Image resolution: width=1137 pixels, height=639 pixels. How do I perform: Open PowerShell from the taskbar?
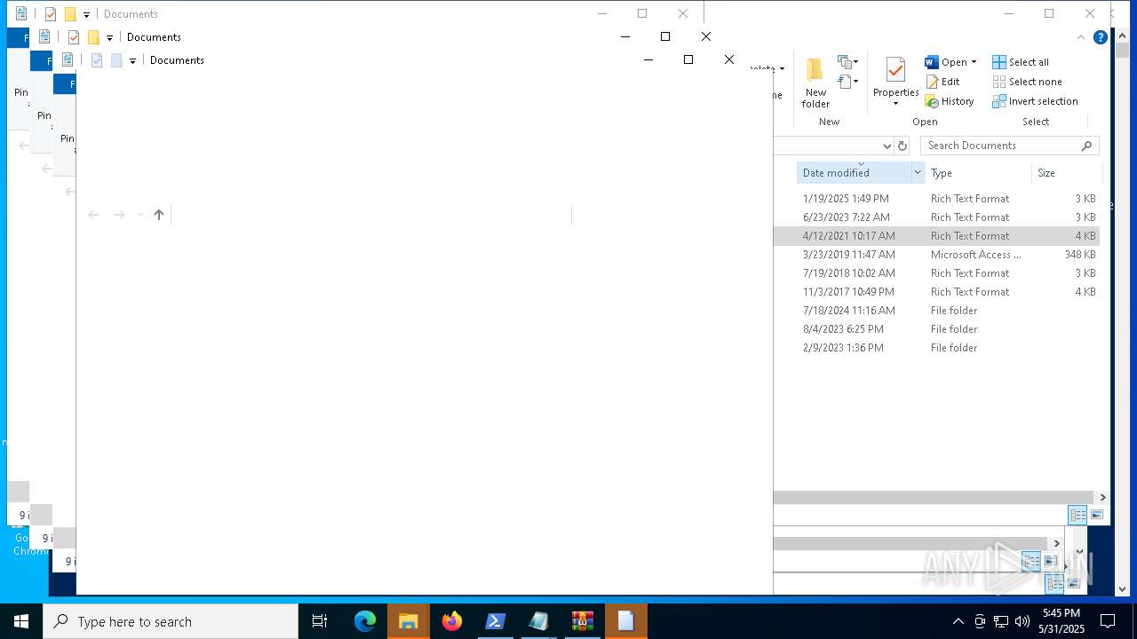click(496, 621)
